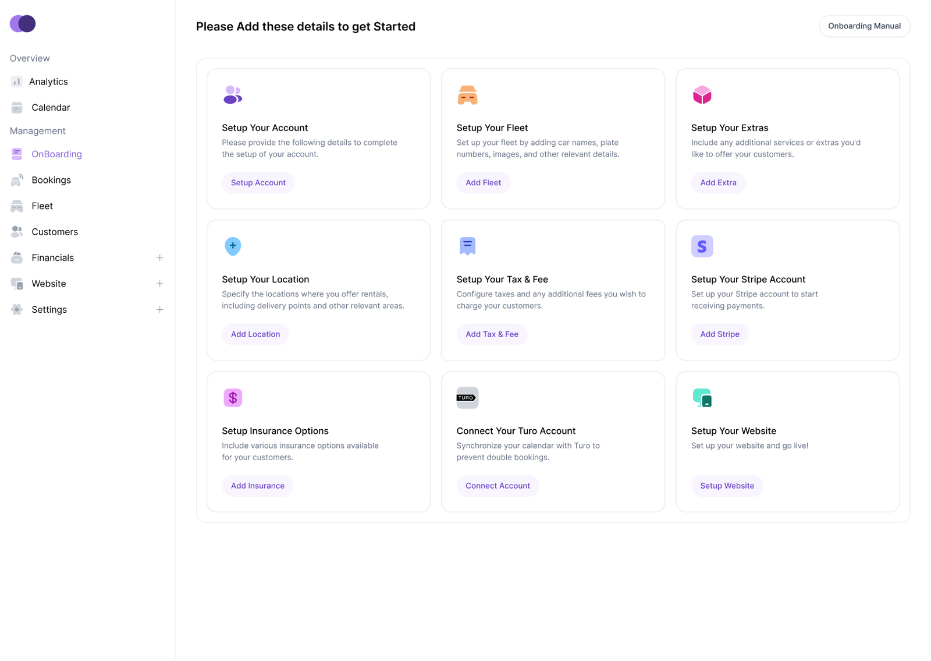Click the orange car icon on Setup Your Fleet card
The width and height of the screenshot is (931, 661).
467,95
